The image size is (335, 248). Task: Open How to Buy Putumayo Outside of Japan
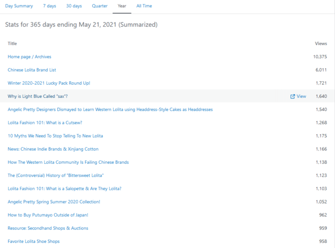(48, 215)
